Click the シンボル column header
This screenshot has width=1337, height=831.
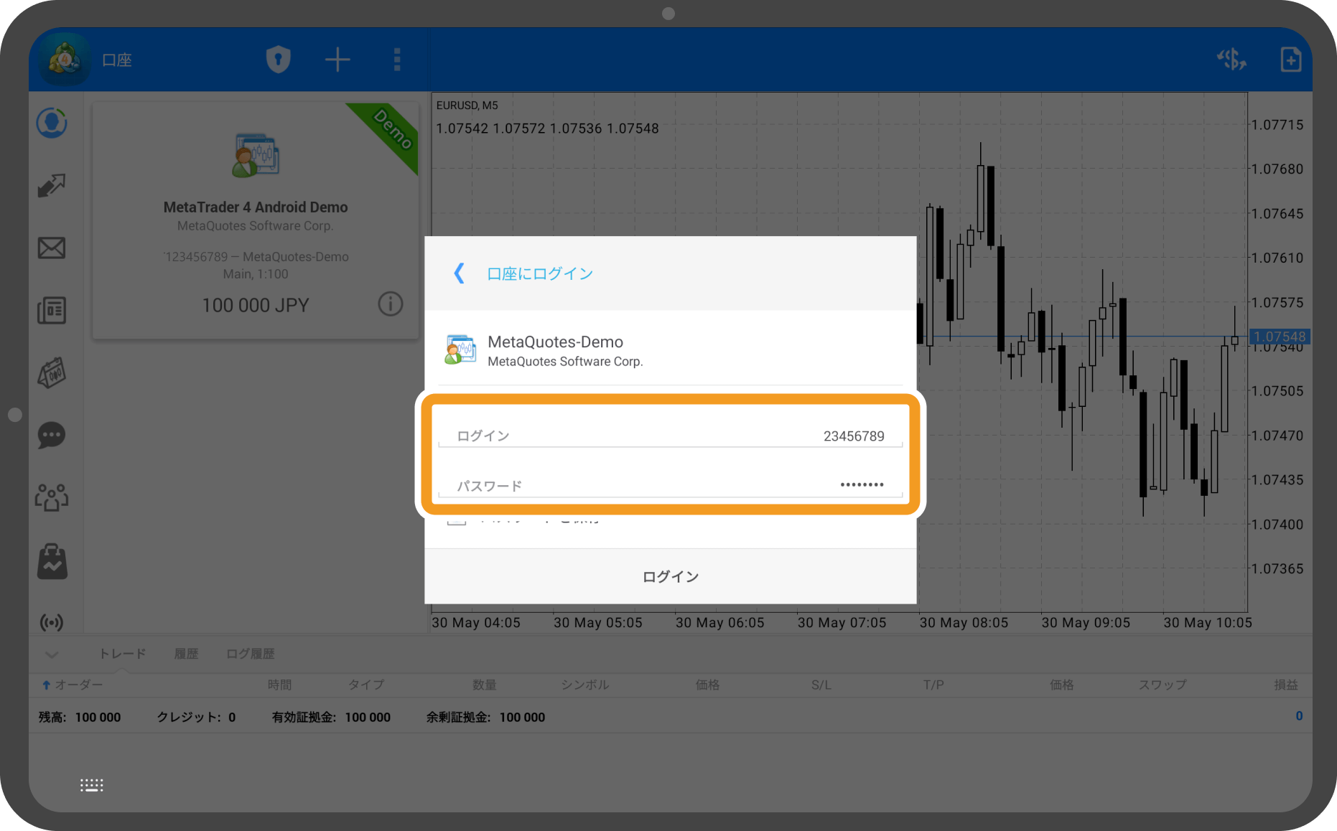tap(585, 685)
